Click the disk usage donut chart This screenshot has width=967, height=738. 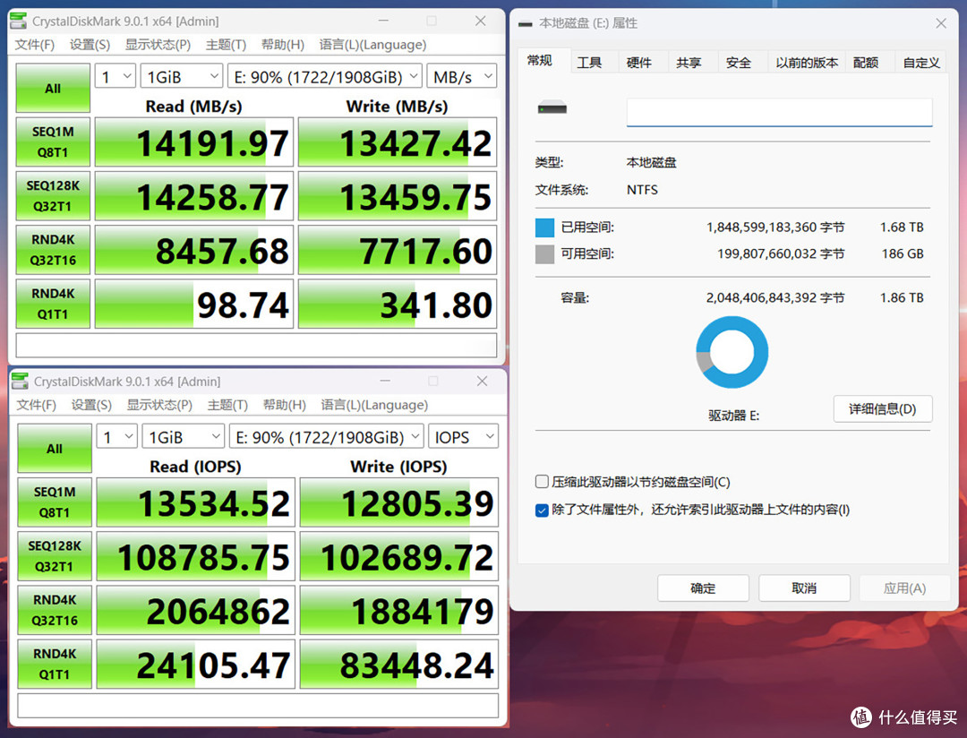coord(732,352)
